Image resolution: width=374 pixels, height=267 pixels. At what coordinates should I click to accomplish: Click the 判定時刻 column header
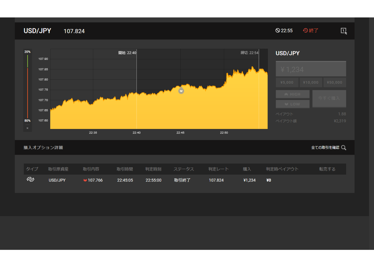(153, 169)
